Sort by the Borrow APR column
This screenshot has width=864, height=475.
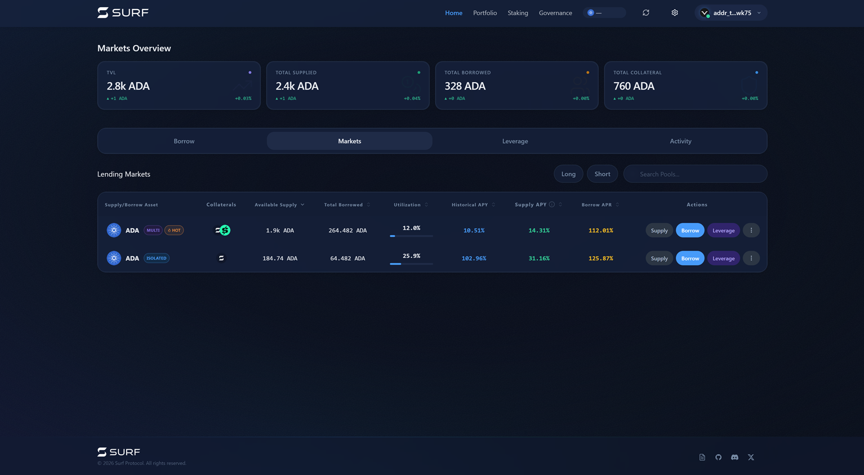600,205
